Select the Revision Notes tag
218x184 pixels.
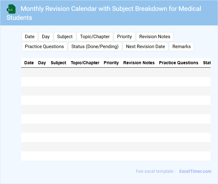coord(155,37)
